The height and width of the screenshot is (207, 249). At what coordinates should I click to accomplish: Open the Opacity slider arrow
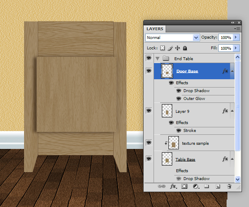236,37
